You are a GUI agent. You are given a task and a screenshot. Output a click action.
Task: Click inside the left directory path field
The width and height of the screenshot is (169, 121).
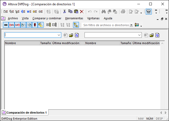click(x=30, y=35)
